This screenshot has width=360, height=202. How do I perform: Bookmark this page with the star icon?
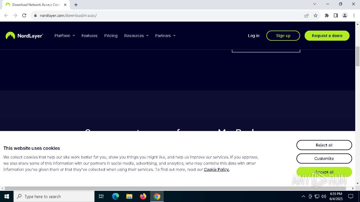(316, 15)
